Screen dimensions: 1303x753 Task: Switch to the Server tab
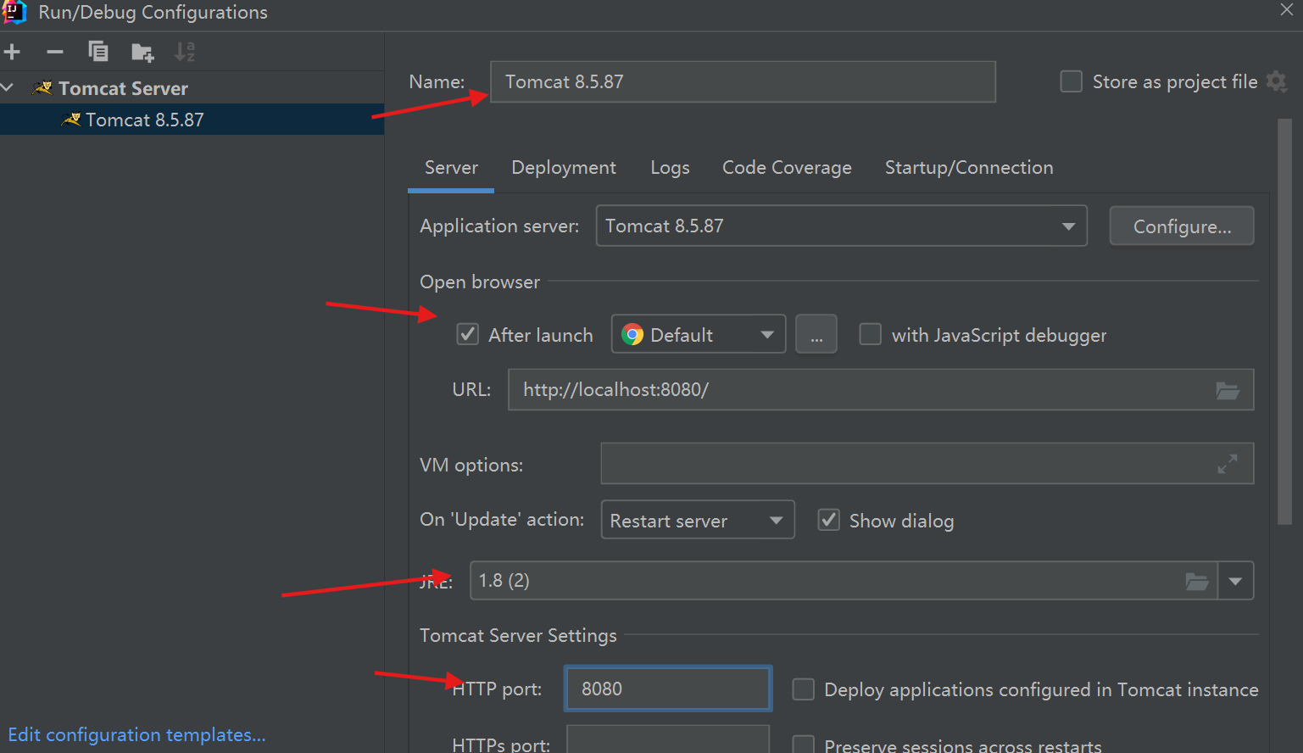click(x=451, y=167)
